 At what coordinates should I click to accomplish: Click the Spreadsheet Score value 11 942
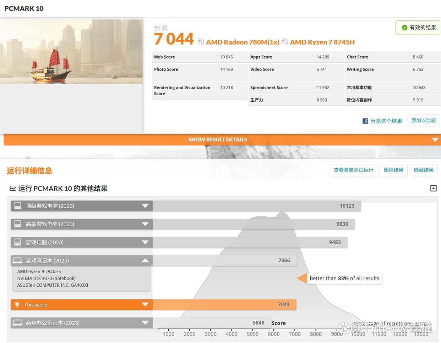tap(323, 88)
